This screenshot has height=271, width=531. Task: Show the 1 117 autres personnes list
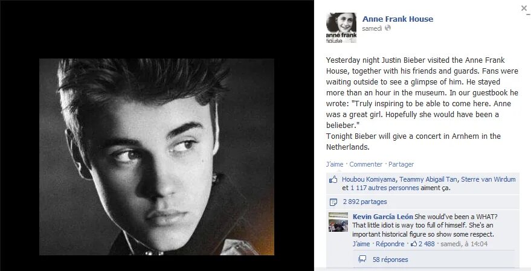tap(385, 188)
